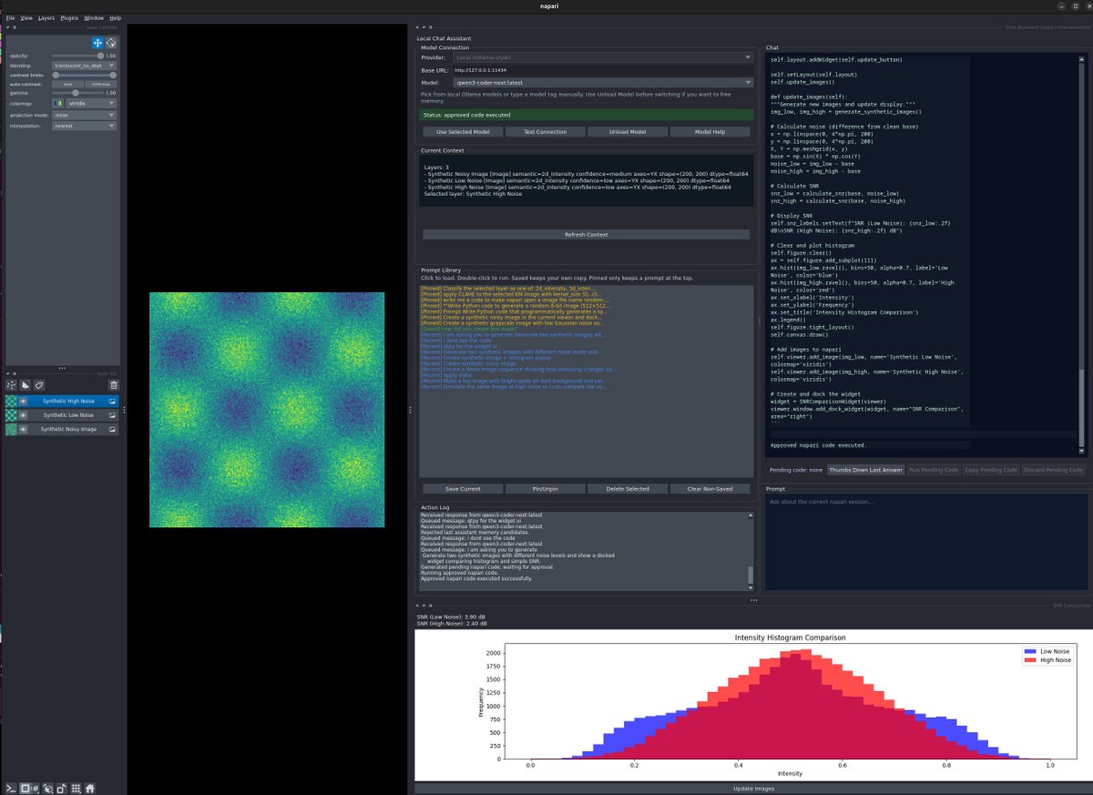Adjust the opacity slider
Screen dimensions: 1093x795
point(77,56)
